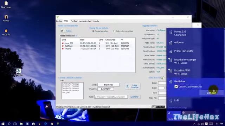The height and width of the screenshot is (126, 225).
Task: Select Home_538 Connected network in flyout
Action: [x=195, y=33]
